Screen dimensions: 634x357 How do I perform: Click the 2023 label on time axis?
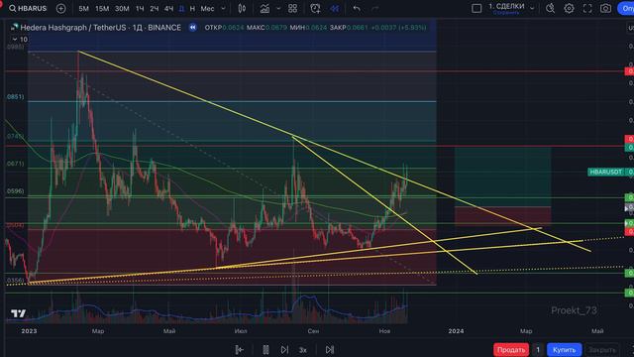(29, 331)
